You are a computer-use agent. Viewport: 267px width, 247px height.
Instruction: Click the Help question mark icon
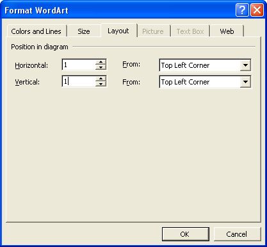(242, 10)
